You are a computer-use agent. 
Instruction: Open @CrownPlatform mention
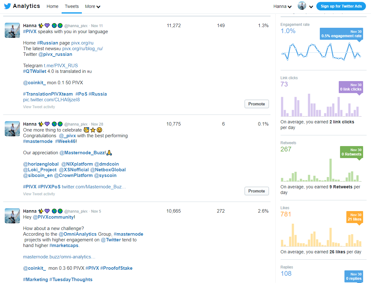tap(73, 175)
